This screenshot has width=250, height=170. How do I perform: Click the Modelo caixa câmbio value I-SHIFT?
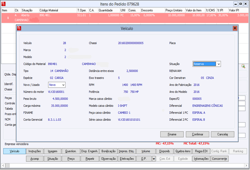point(122,106)
